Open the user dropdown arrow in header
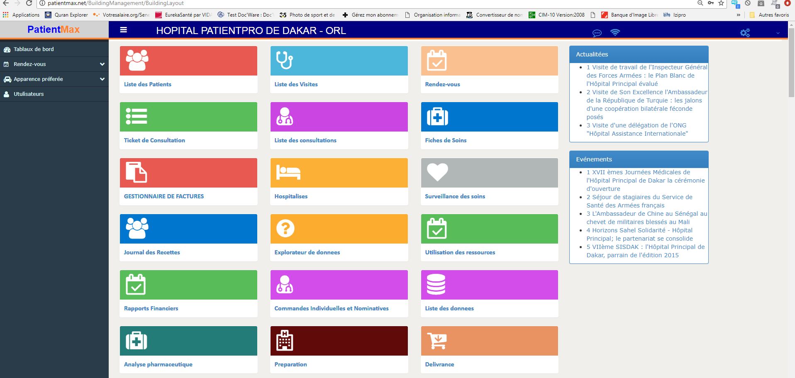The image size is (795, 378). coord(778,33)
